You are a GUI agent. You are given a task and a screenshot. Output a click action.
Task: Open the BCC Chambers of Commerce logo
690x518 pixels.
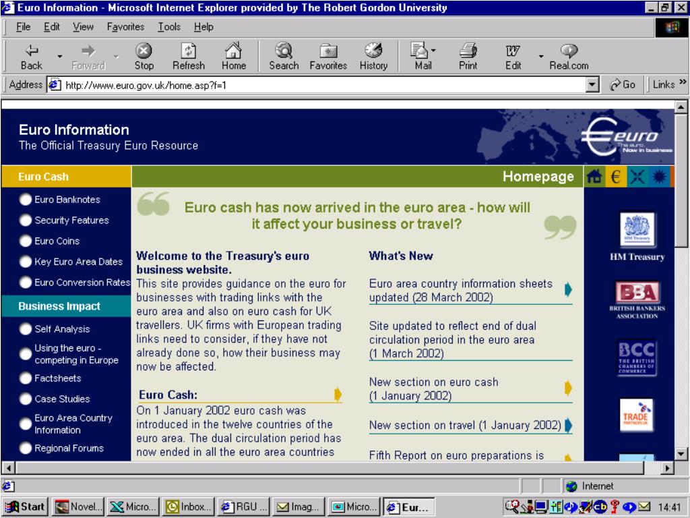tap(637, 357)
